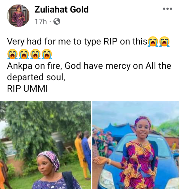Select the 'Very had for me to type RIP' line

tap(77, 42)
